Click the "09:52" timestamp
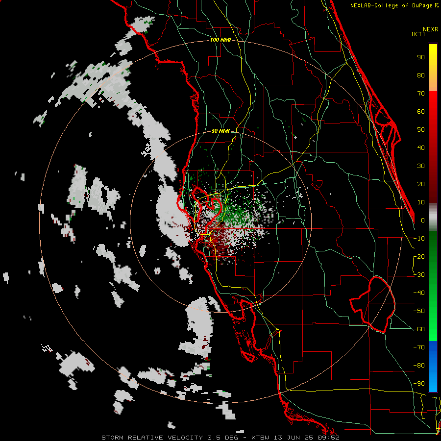Viewport: 441px width, 441px height. (328, 438)
